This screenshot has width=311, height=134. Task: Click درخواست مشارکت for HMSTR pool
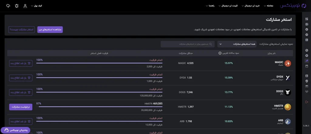[x=21, y=107]
